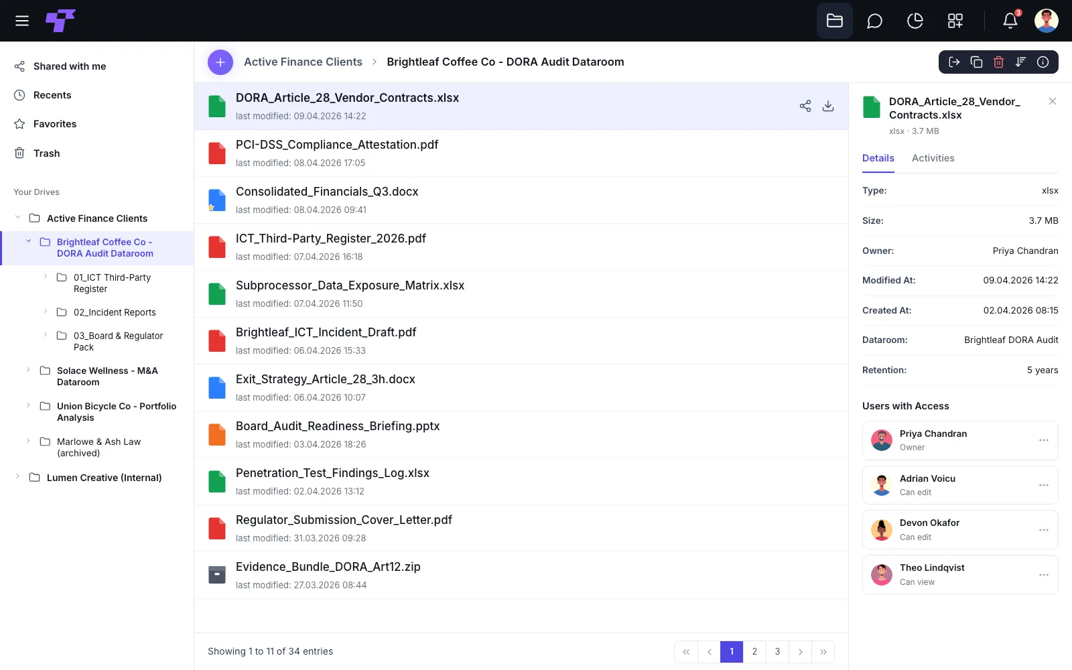Viewport: 1072px width, 670px height.
Task: Expand Union Bicycle Co - Portfolio Analysis
Action: (28, 405)
